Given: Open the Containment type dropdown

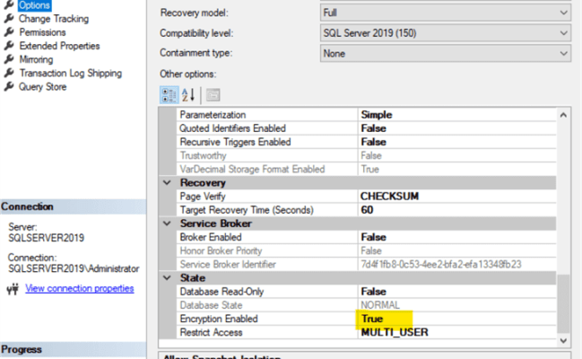Looking at the screenshot, I should pos(446,54).
